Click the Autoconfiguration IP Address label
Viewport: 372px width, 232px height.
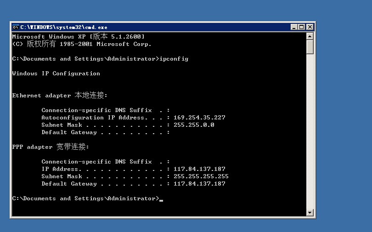tap(93, 118)
